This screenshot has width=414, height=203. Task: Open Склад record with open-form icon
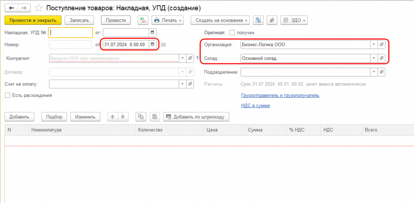[x=381, y=58]
